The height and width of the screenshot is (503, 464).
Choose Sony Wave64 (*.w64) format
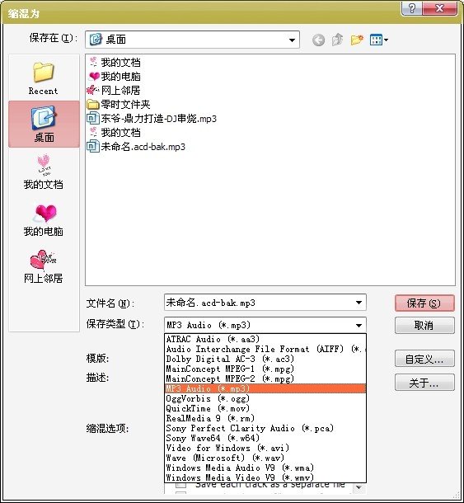[x=265, y=438]
